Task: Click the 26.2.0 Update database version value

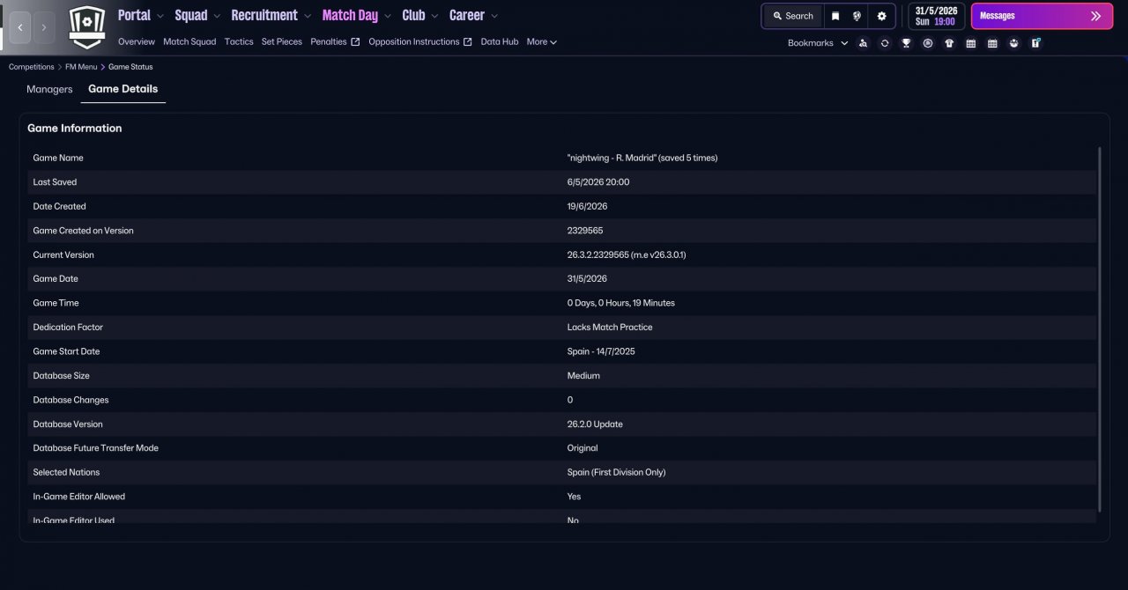Action: coord(595,424)
